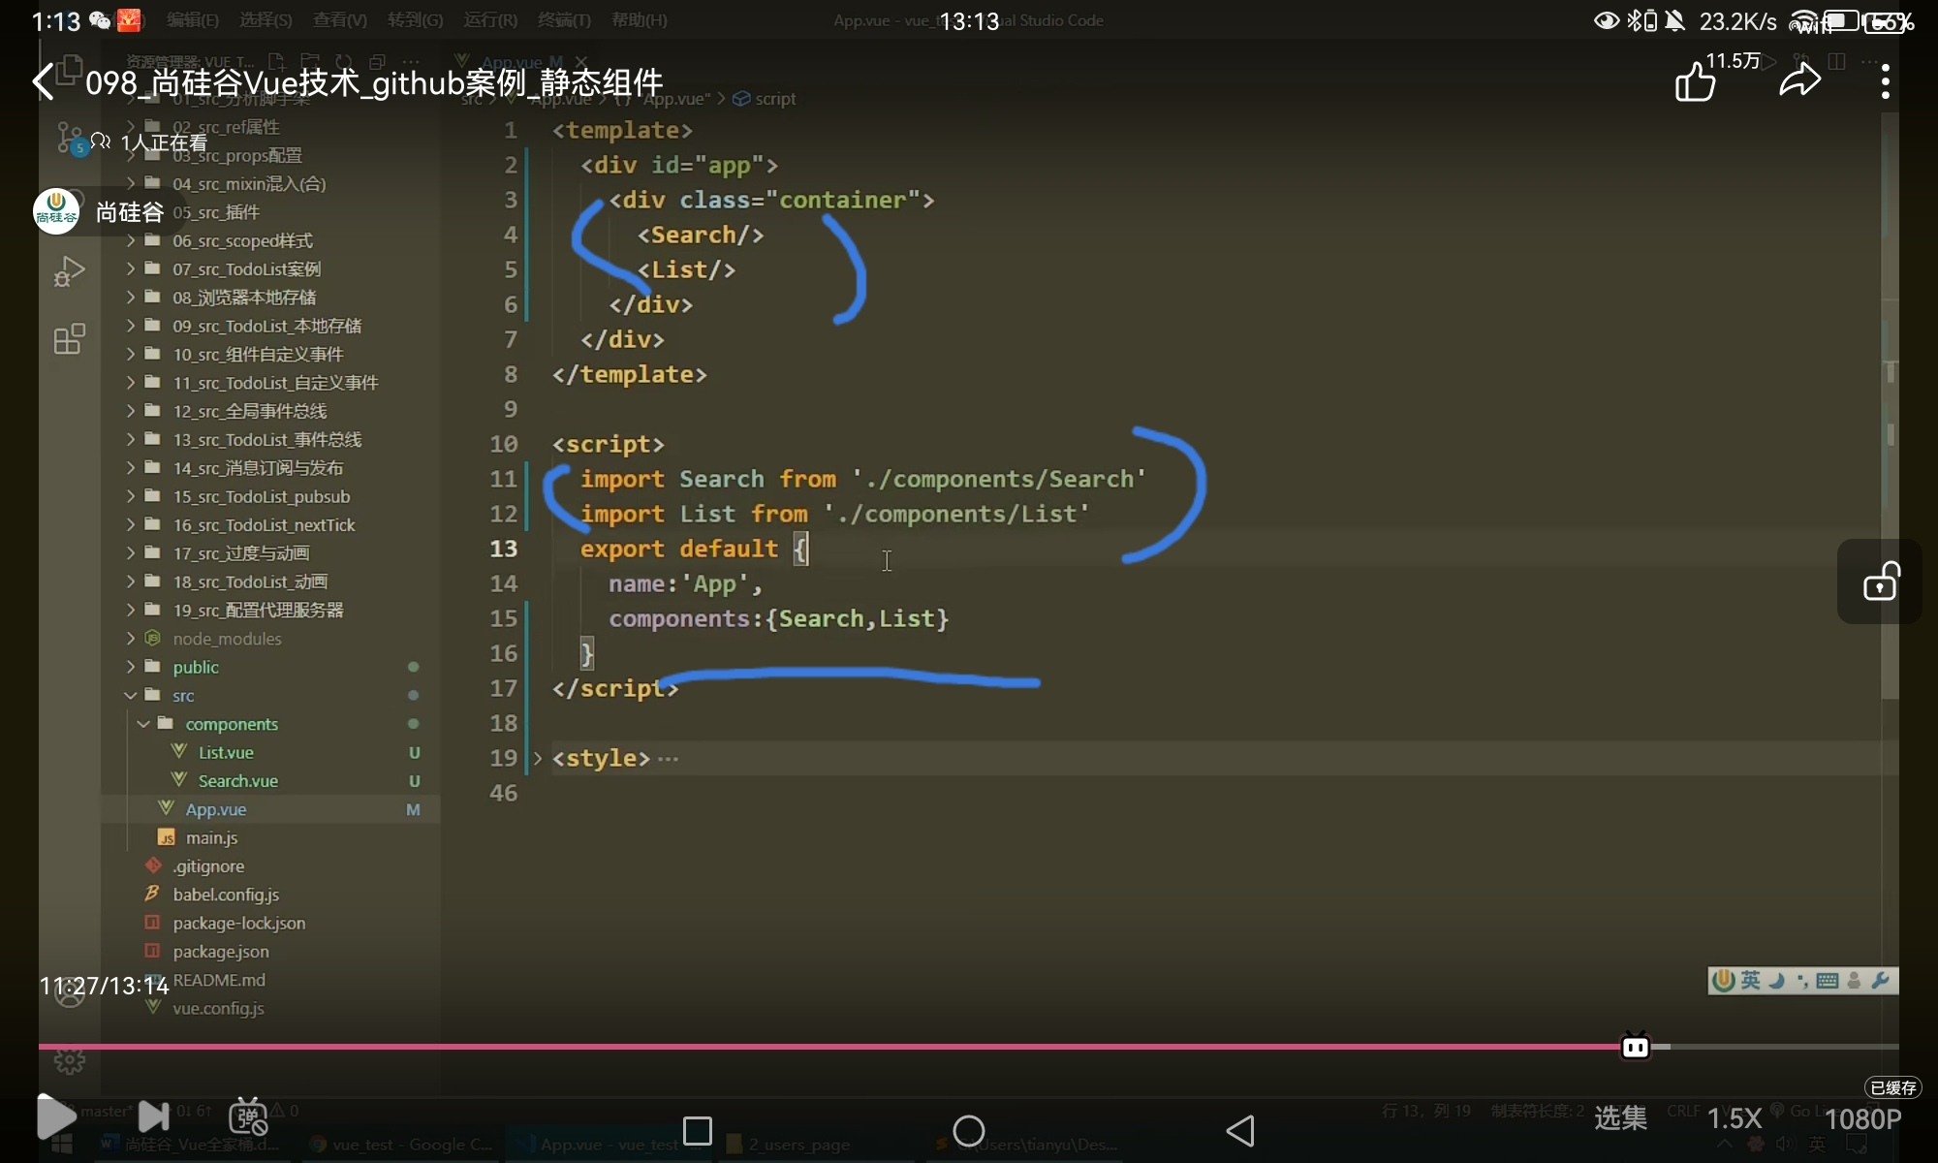Viewport: 1938px width, 1163px height.
Task: Open the three-dot more options menu
Action: coord(1885,81)
